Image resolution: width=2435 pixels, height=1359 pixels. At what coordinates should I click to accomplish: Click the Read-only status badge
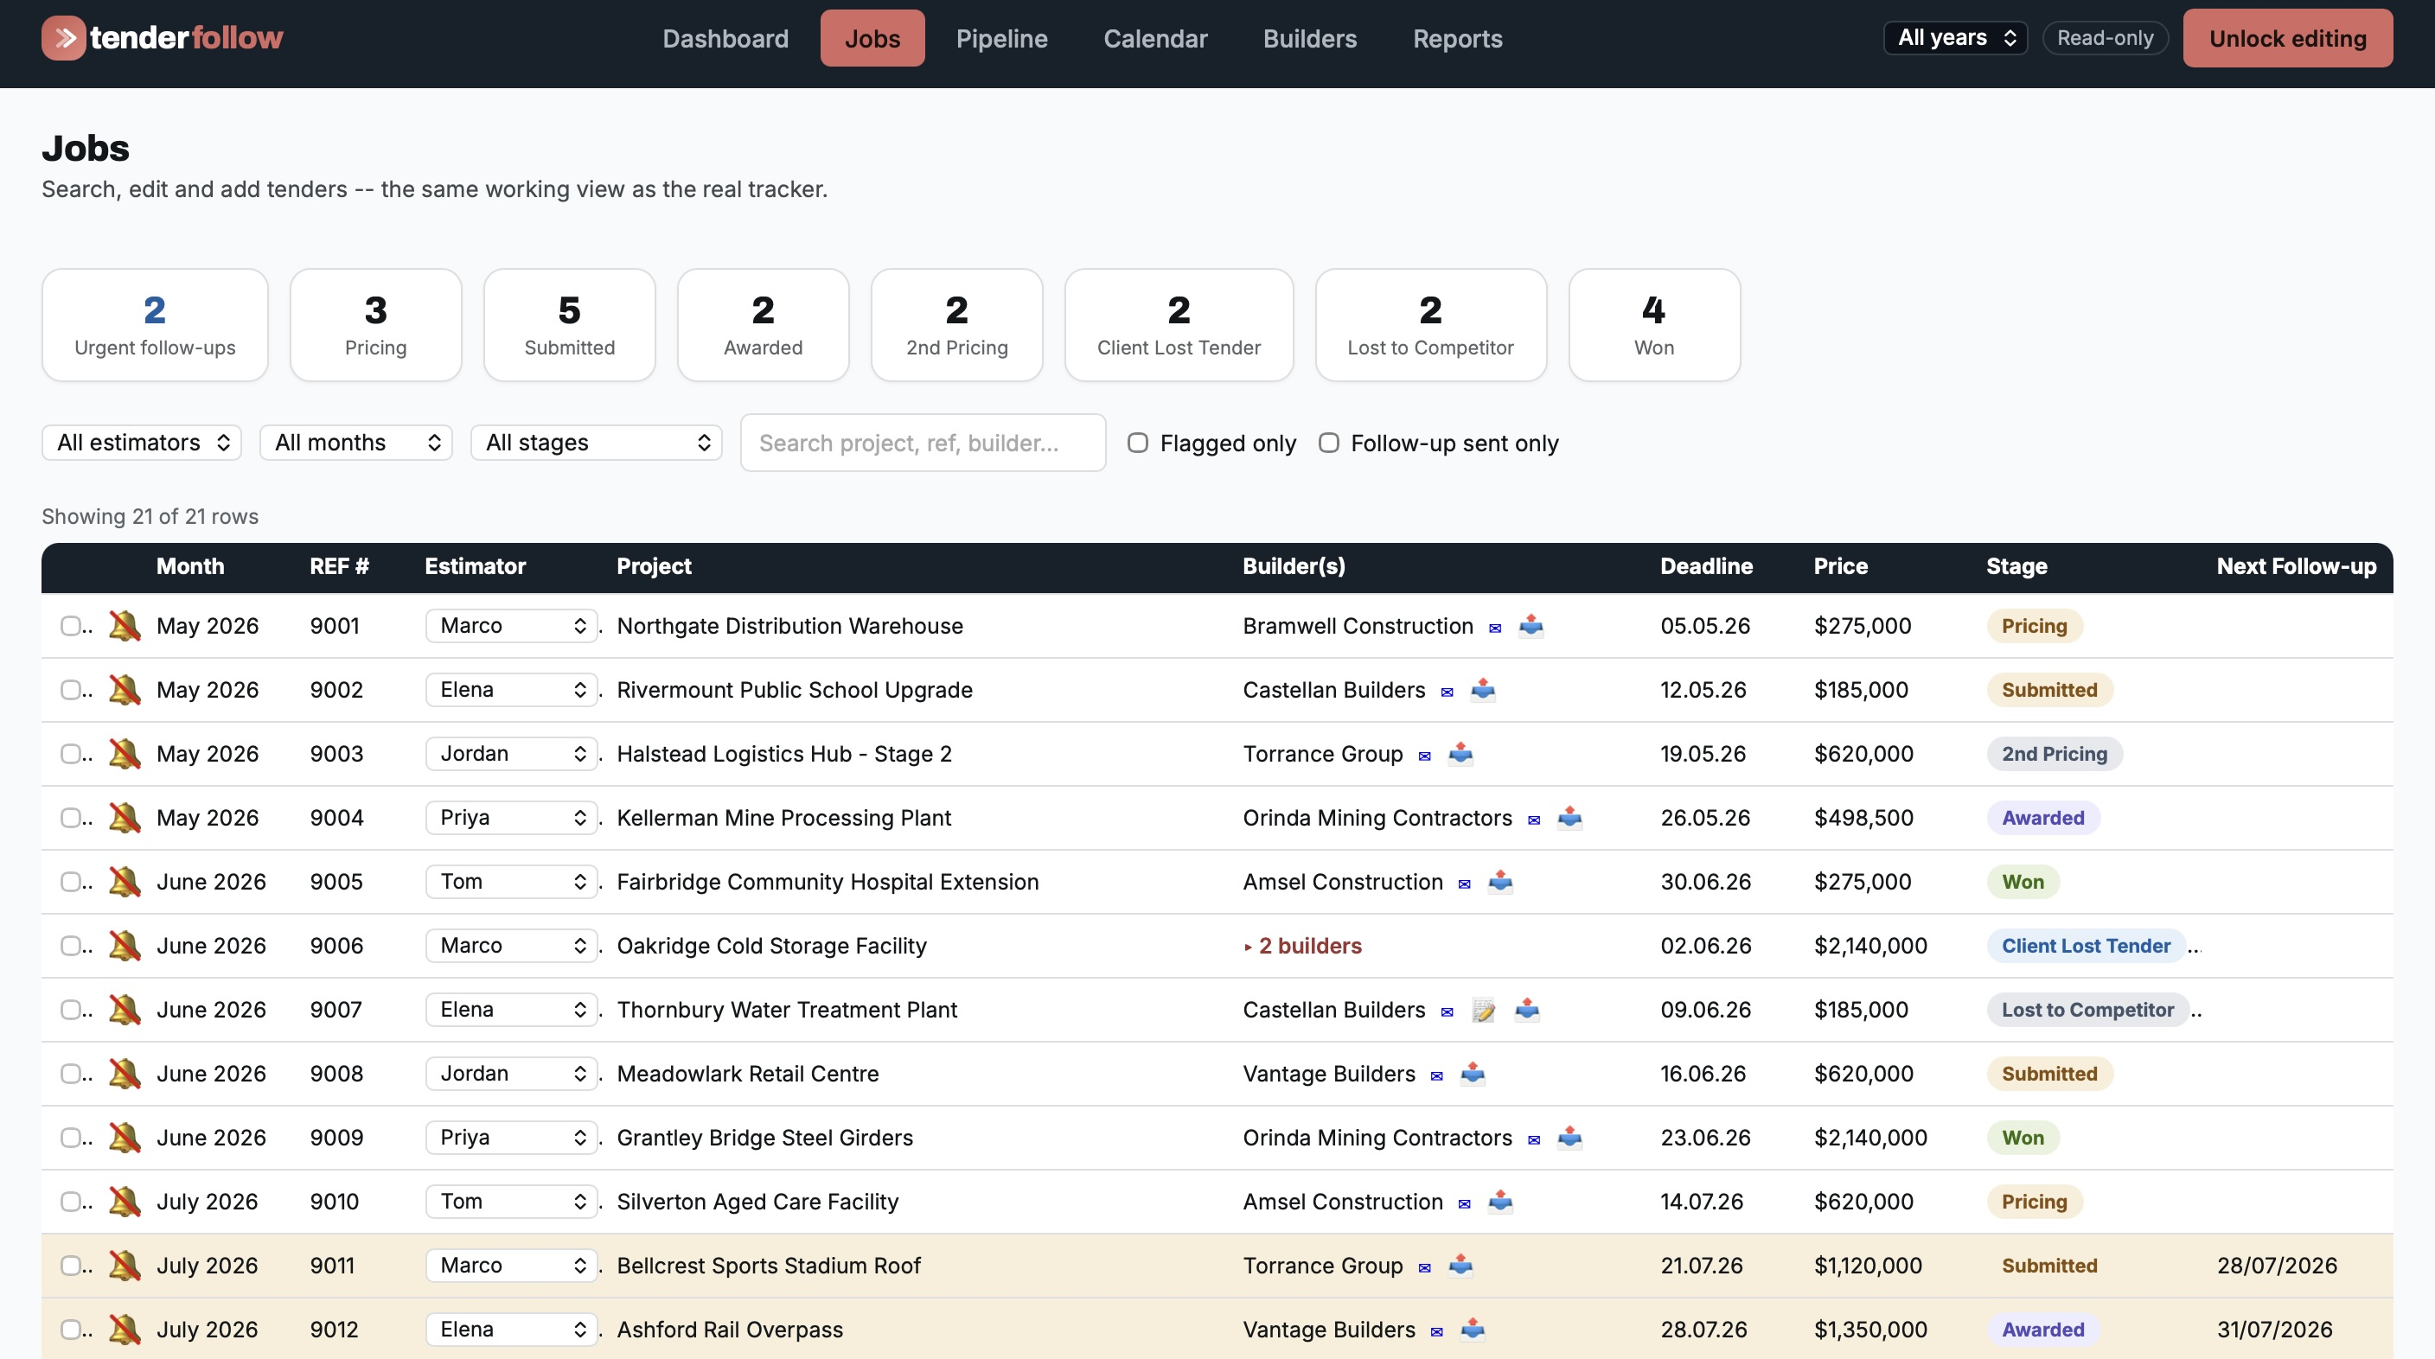2105,38
